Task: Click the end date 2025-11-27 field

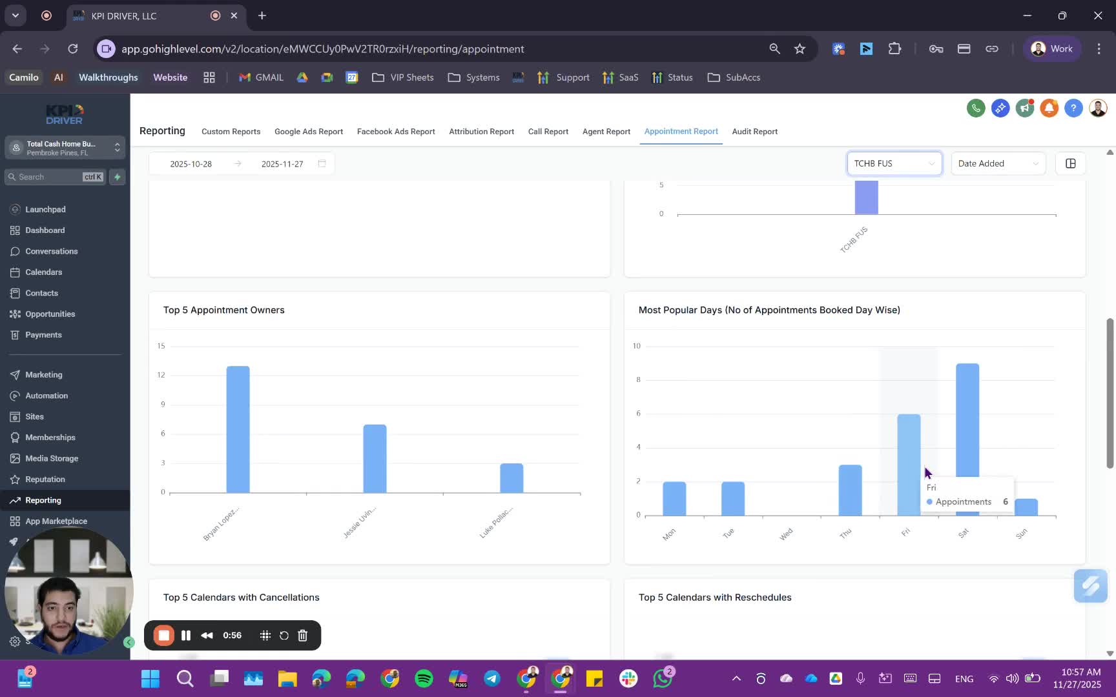Action: coord(282,164)
